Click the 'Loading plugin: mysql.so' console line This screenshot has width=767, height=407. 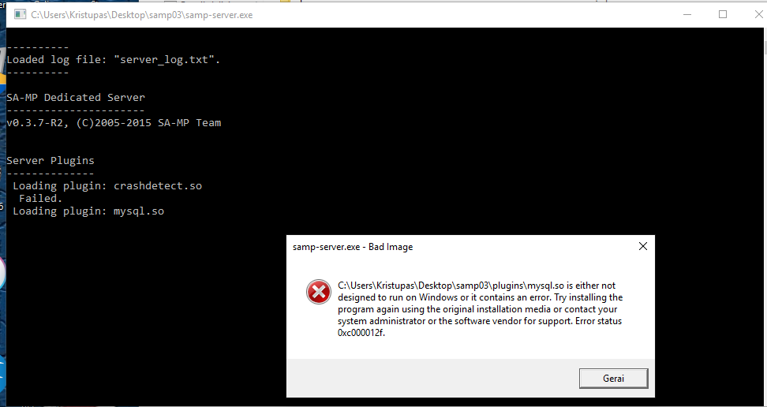point(88,211)
